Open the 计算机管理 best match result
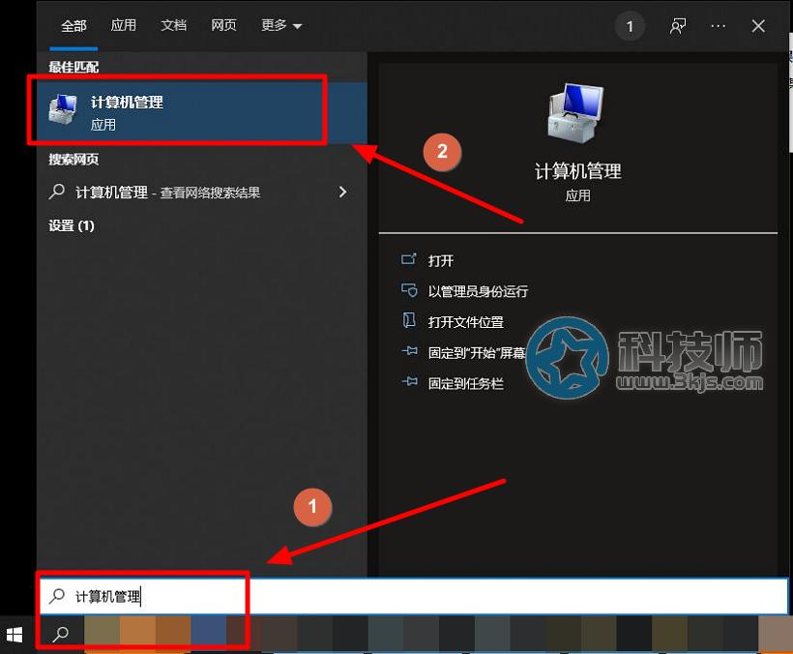Image resolution: width=793 pixels, height=654 pixels. tap(202, 111)
